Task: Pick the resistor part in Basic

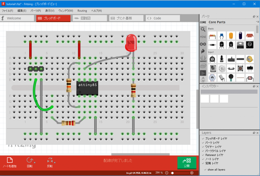Action: pyautogui.click(x=212, y=36)
